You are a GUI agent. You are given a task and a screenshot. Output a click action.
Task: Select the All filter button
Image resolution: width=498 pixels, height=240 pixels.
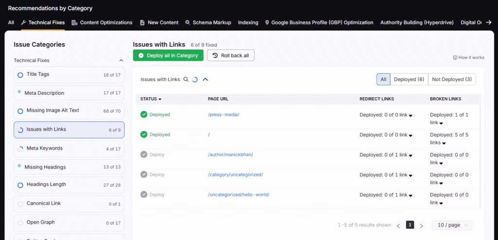pos(383,79)
